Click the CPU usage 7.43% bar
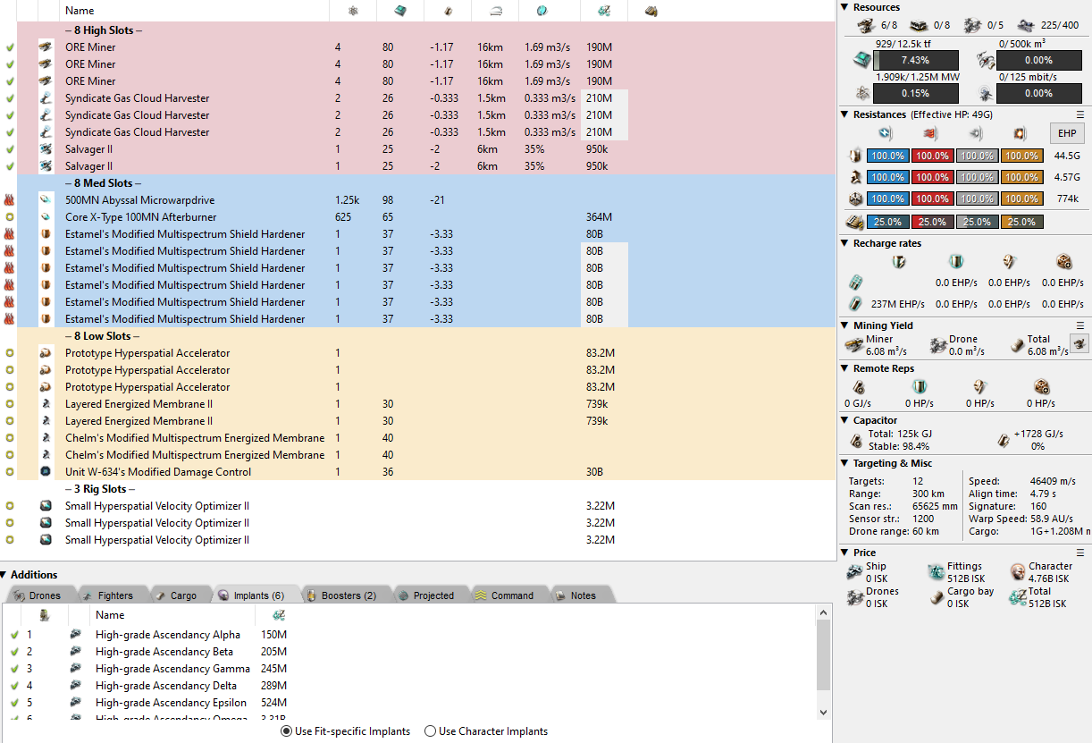Image resolution: width=1092 pixels, height=743 pixels. (915, 60)
